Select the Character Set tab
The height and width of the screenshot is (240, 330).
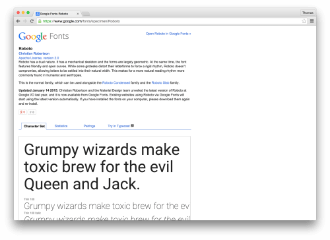pos(34,126)
